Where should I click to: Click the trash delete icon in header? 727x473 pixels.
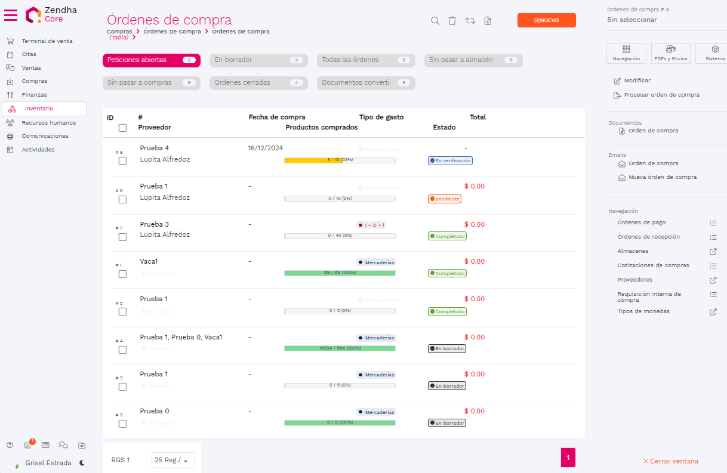[x=452, y=21]
